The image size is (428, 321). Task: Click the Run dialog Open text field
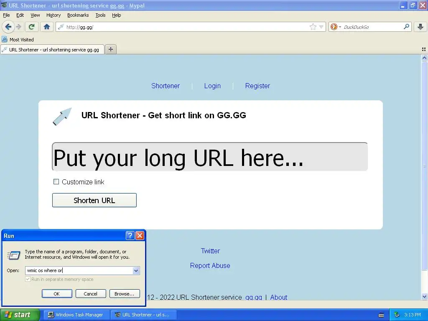[79, 270]
